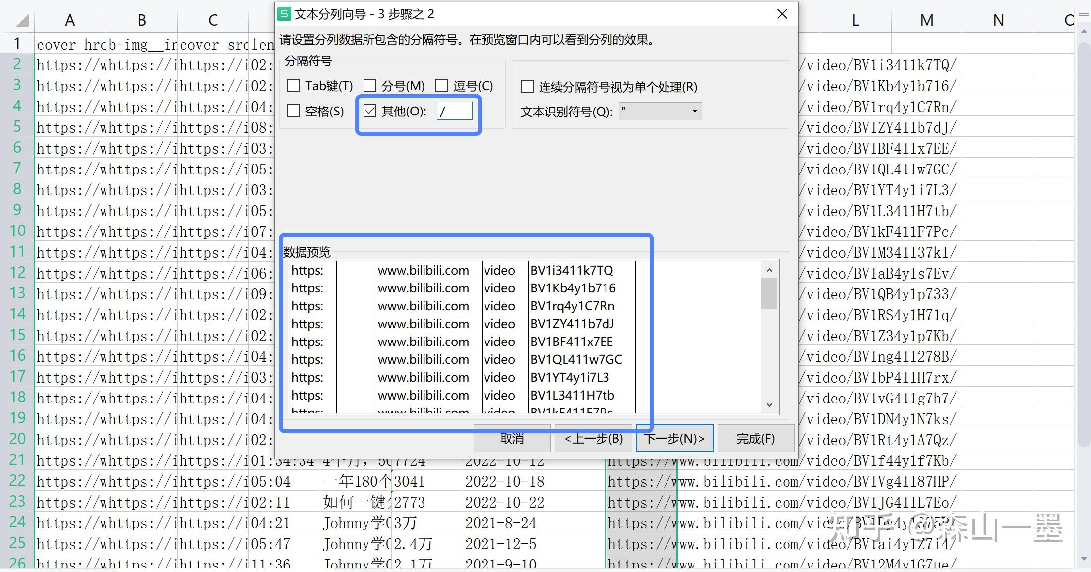Select row 25 header
Image resolution: width=1091 pixels, height=572 pixels.
17,543
